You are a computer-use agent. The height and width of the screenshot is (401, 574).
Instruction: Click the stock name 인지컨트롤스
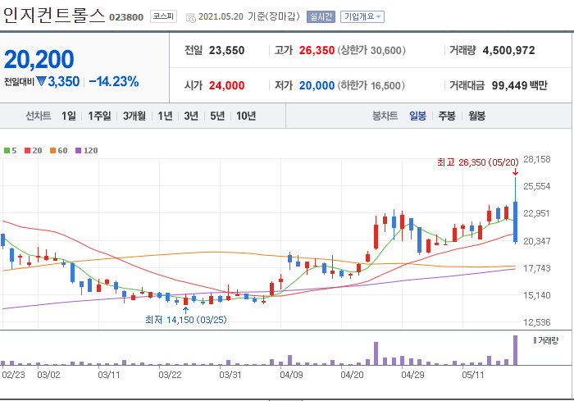point(54,16)
